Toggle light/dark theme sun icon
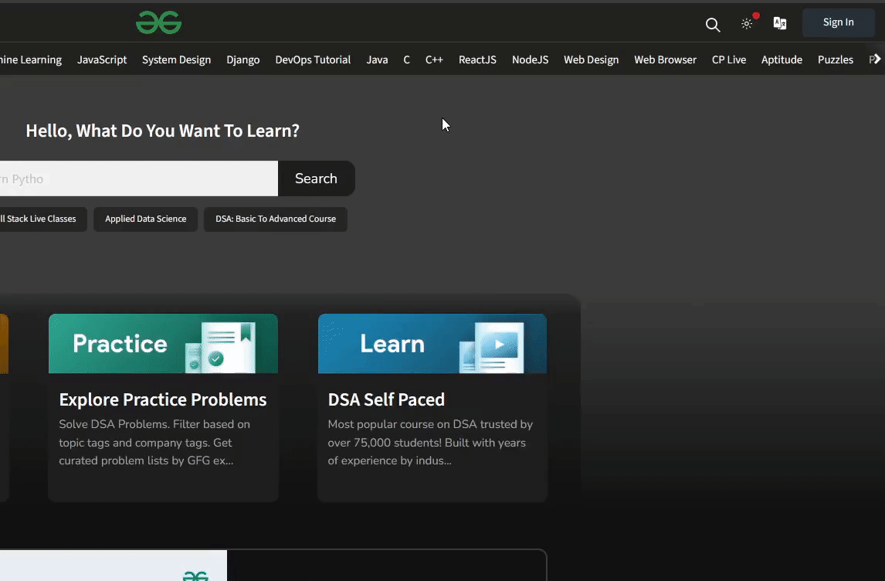Image resolution: width=885 pixels, height=581 pixels. 747,24
